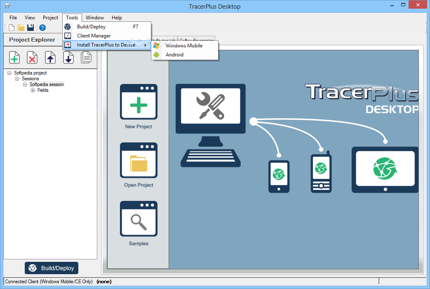430x289 pixels.
Task: Click the red X Delete item icon in Project Explorer
Action: point(32,58)
